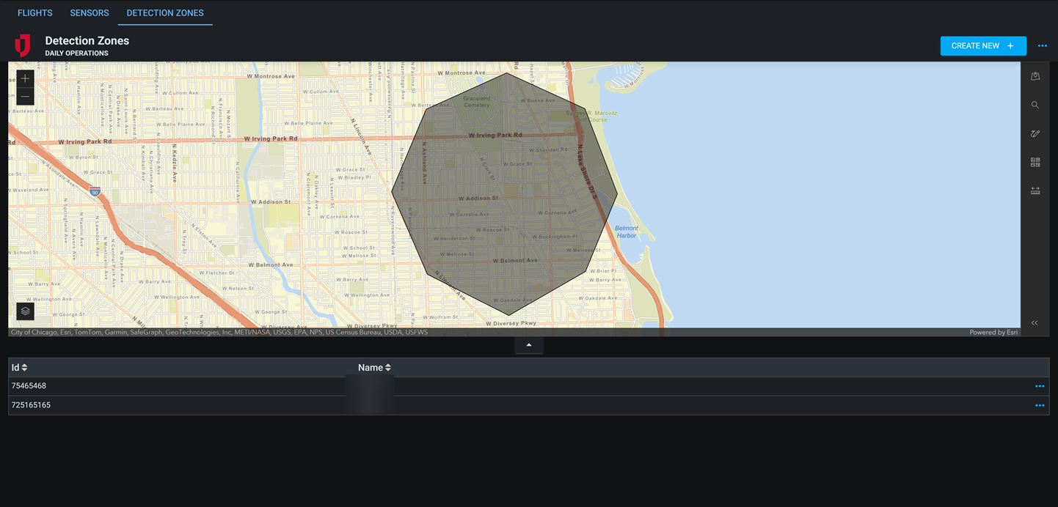Zoom out using the minus control
This screenshot has height=507, width=1058.
click(24, 95)
